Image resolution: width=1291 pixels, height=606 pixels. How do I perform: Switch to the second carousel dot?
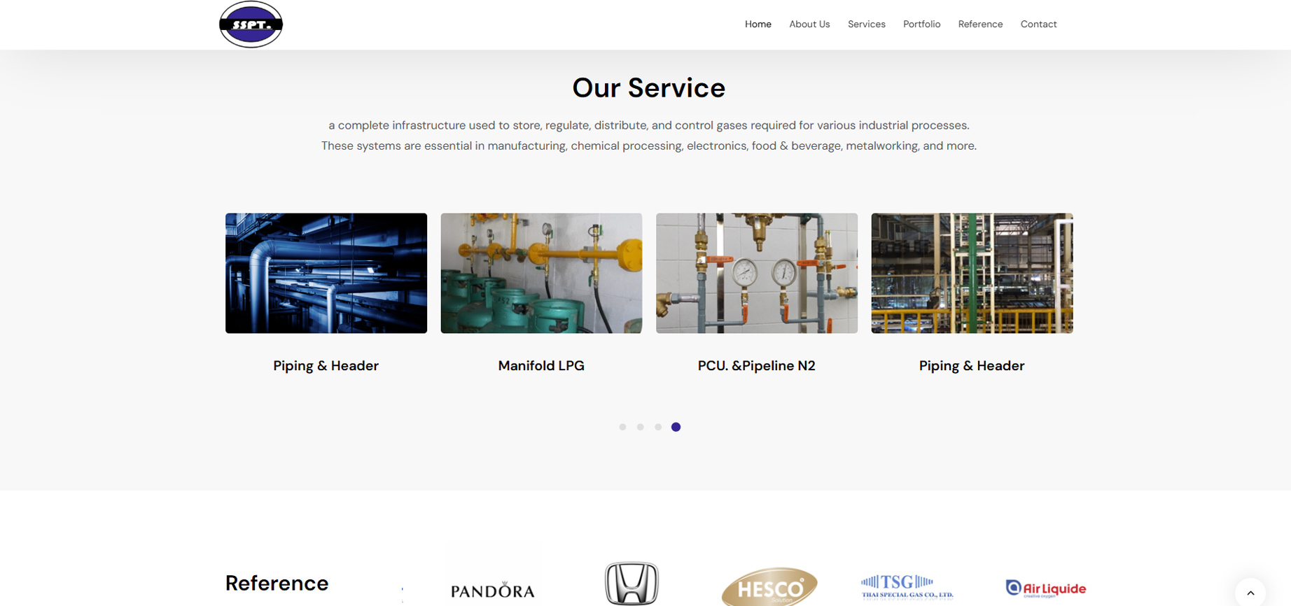640,427
